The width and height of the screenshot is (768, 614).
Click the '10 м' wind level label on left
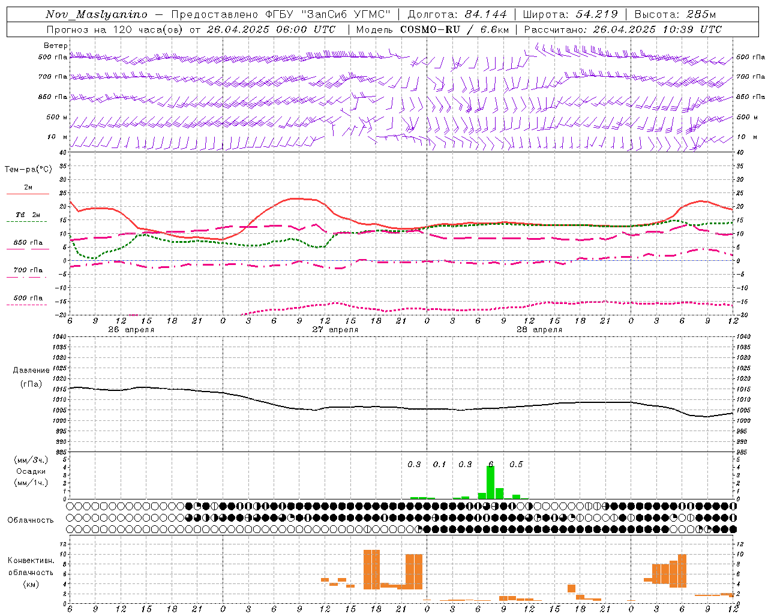click(x=58, y=137)
